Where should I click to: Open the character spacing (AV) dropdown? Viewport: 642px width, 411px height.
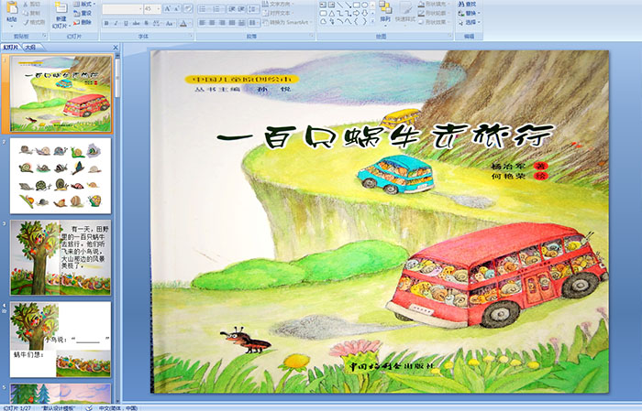coord(158,23)
